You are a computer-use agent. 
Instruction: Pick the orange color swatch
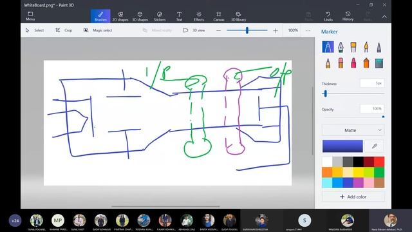pos(327,172)
